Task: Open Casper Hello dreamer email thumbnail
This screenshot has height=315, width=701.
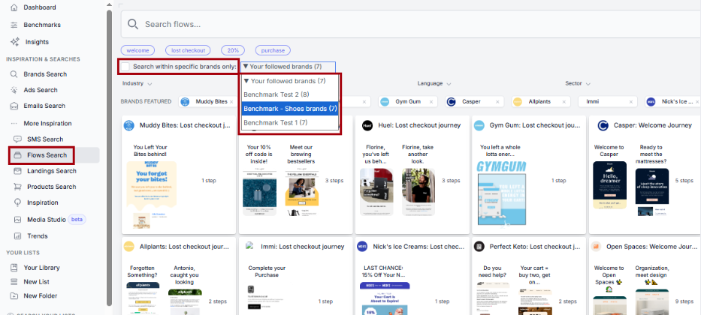Action: coord(610,185)
